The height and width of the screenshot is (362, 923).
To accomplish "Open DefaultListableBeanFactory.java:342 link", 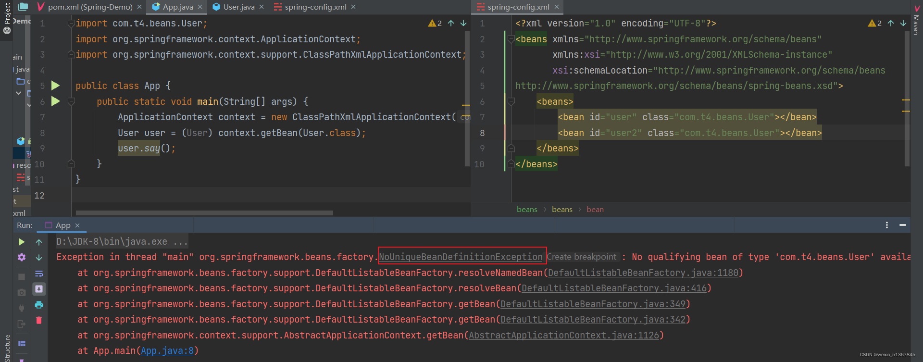I will (593, 319).
